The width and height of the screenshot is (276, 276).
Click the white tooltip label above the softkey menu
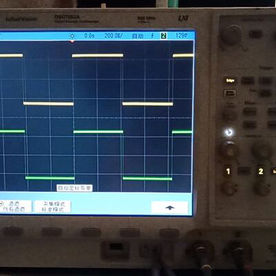75,188
